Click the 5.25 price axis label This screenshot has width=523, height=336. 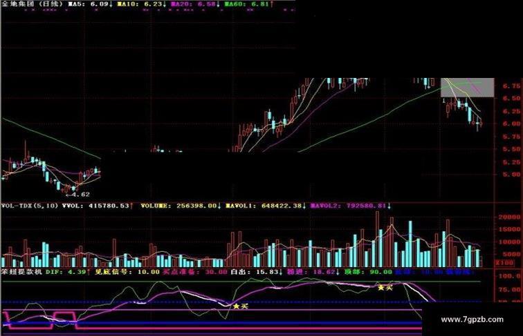[x=511, y=162]
